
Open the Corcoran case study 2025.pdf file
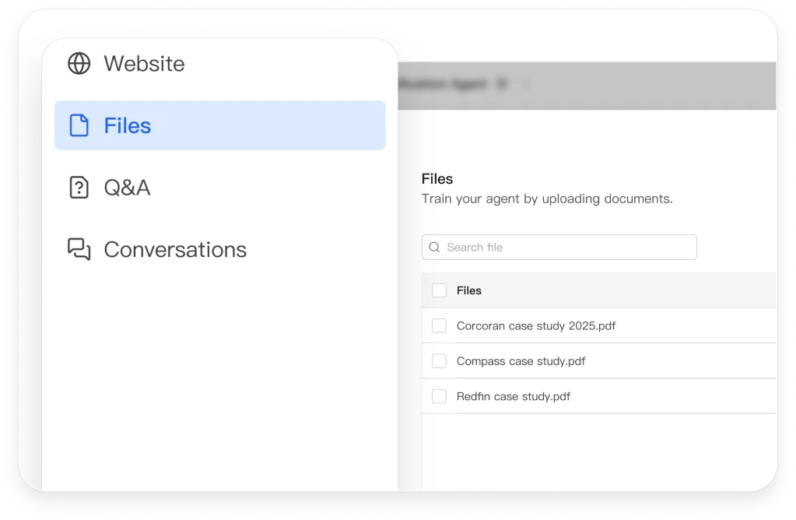coord(536,326)
